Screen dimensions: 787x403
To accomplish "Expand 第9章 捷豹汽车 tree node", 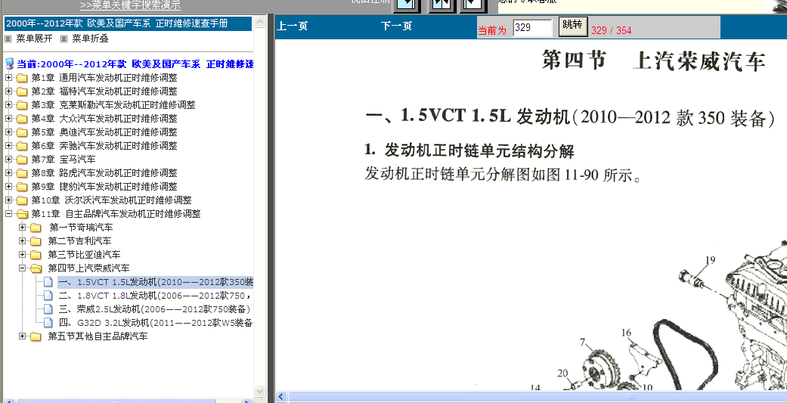I will point(8,186).
